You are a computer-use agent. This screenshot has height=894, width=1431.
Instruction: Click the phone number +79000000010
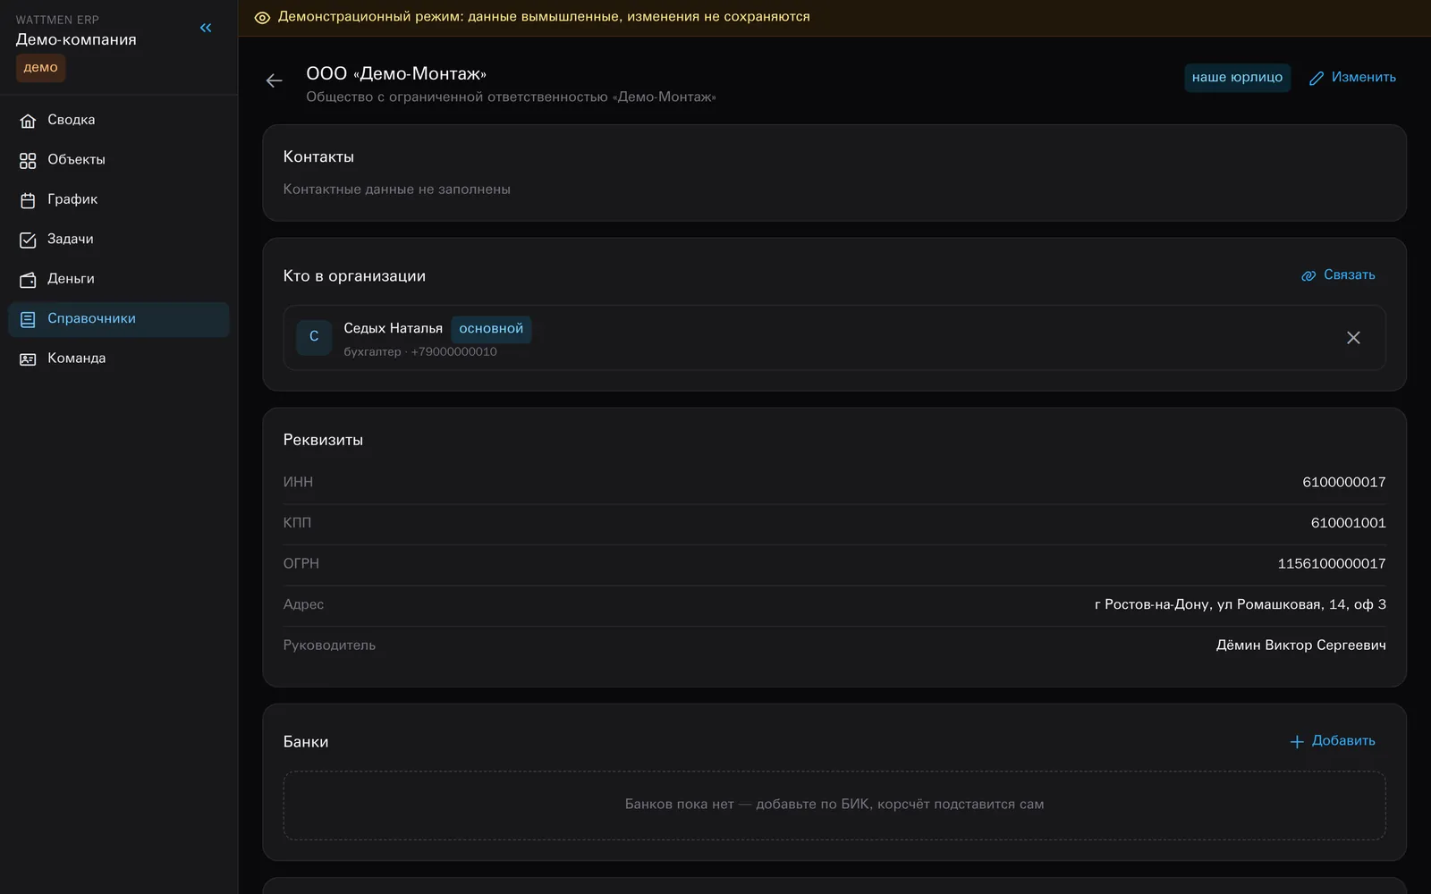point(453,352)
